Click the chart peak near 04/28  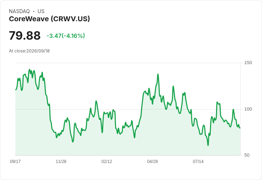tap(158, 74)
